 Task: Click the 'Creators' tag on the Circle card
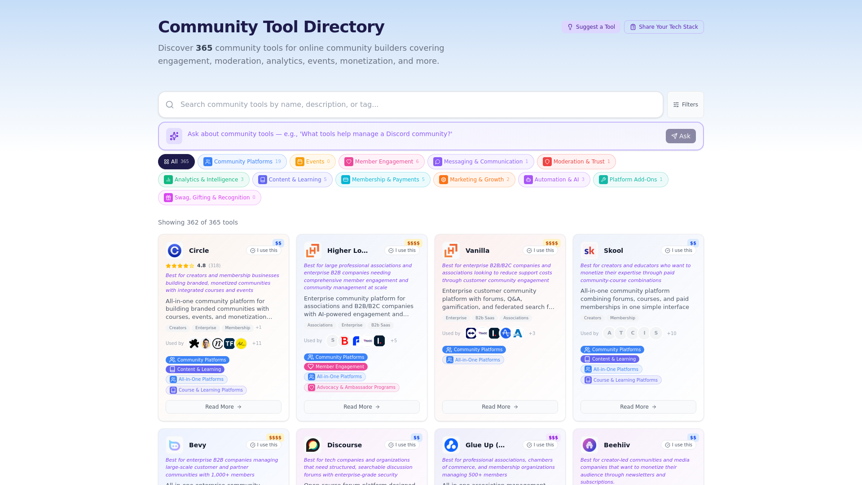coord(178,328)
